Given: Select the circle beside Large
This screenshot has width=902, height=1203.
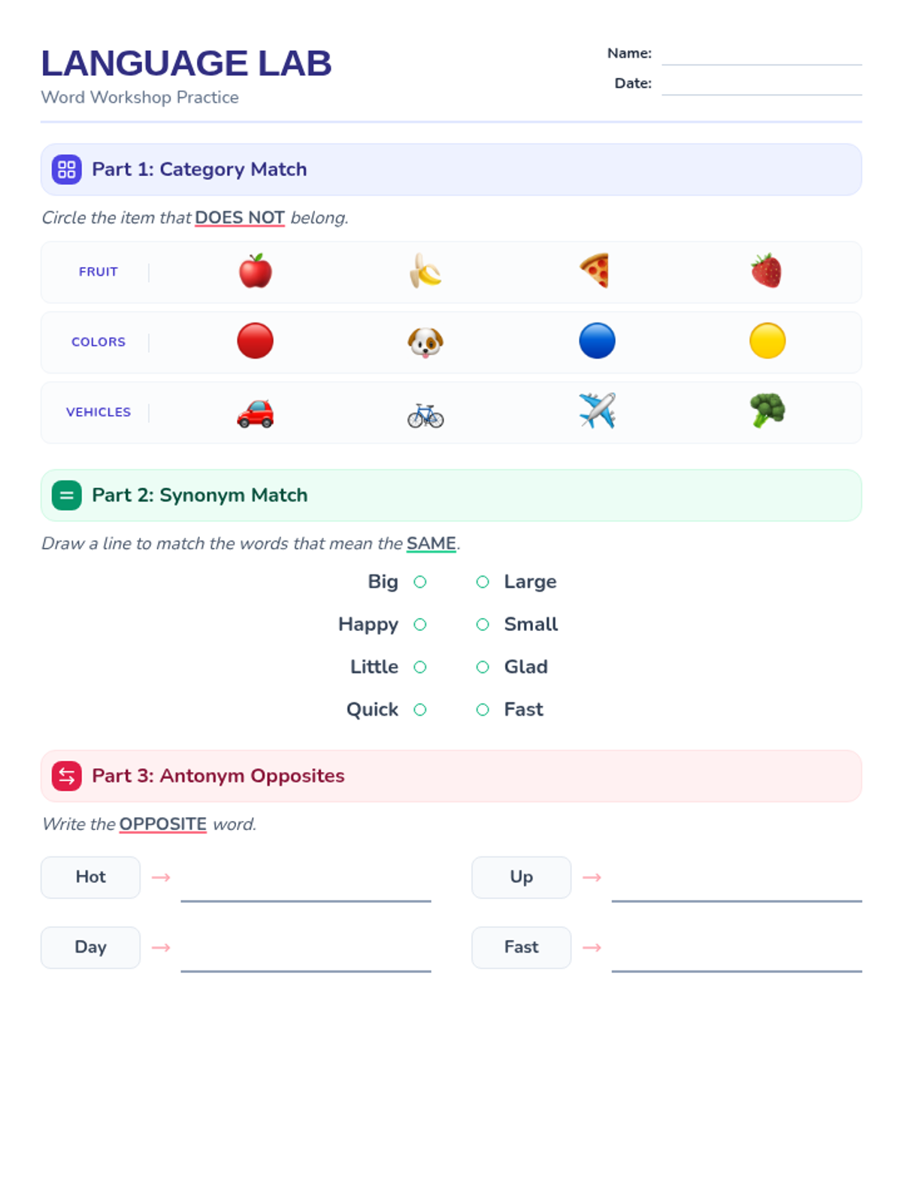Looking at the screenshot, I should [483, 582].
